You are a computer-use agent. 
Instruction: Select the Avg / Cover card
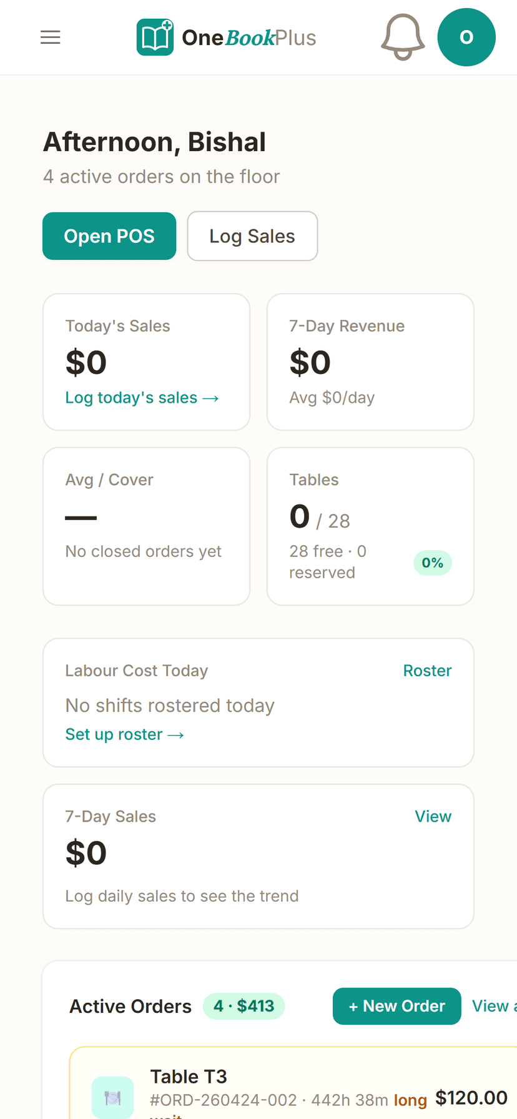coord(146,526)
